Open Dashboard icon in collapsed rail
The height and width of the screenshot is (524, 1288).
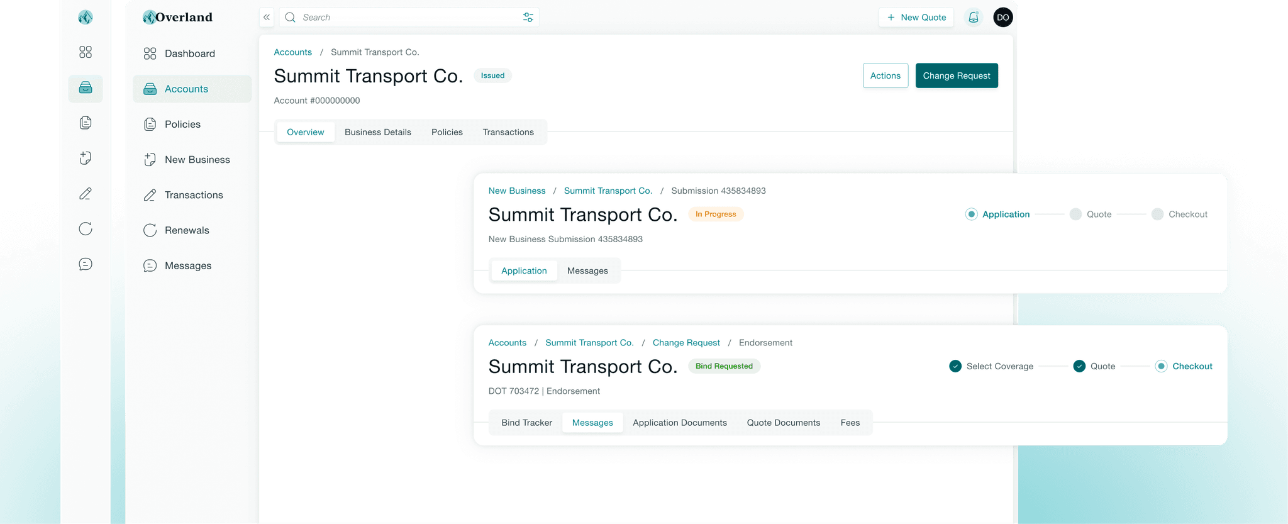coord(86,52)
